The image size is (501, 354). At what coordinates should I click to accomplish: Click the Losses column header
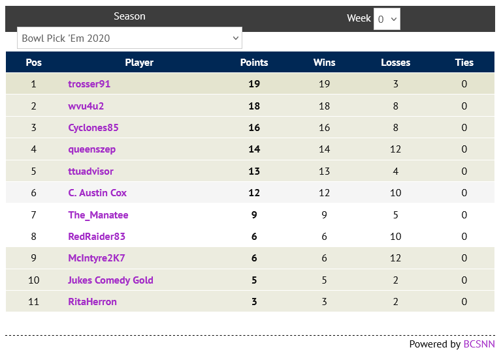(395, 63)
